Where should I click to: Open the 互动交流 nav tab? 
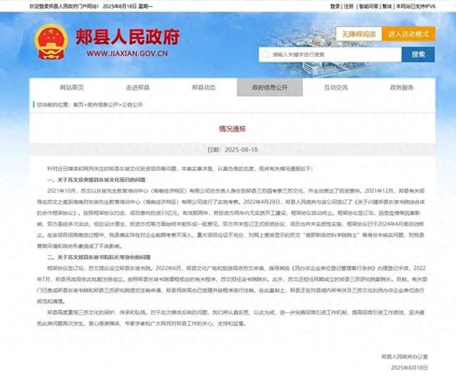click(336, 88)
